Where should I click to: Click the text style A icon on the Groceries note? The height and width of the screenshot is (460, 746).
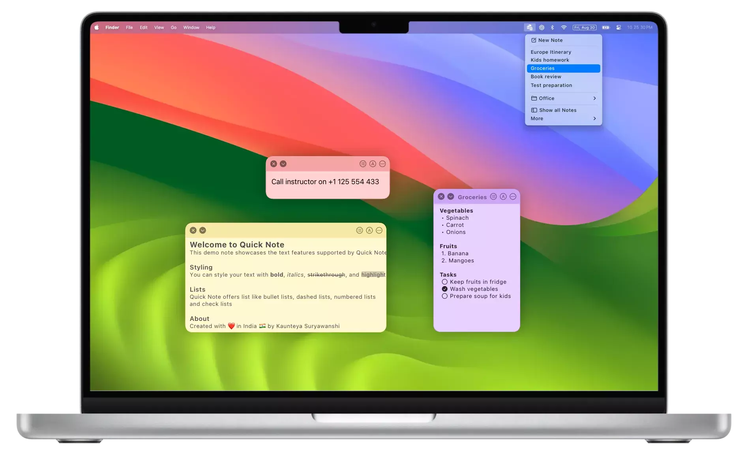click(503, 196)
